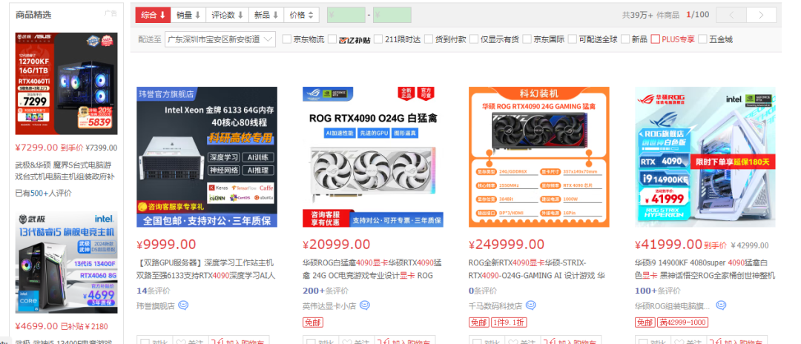Image resolution: width=801 pixels, height=344 pixels.
Task: Open the 双路GPU服务器 product title link
Action: pyautogui.click(x=206, y=269)
